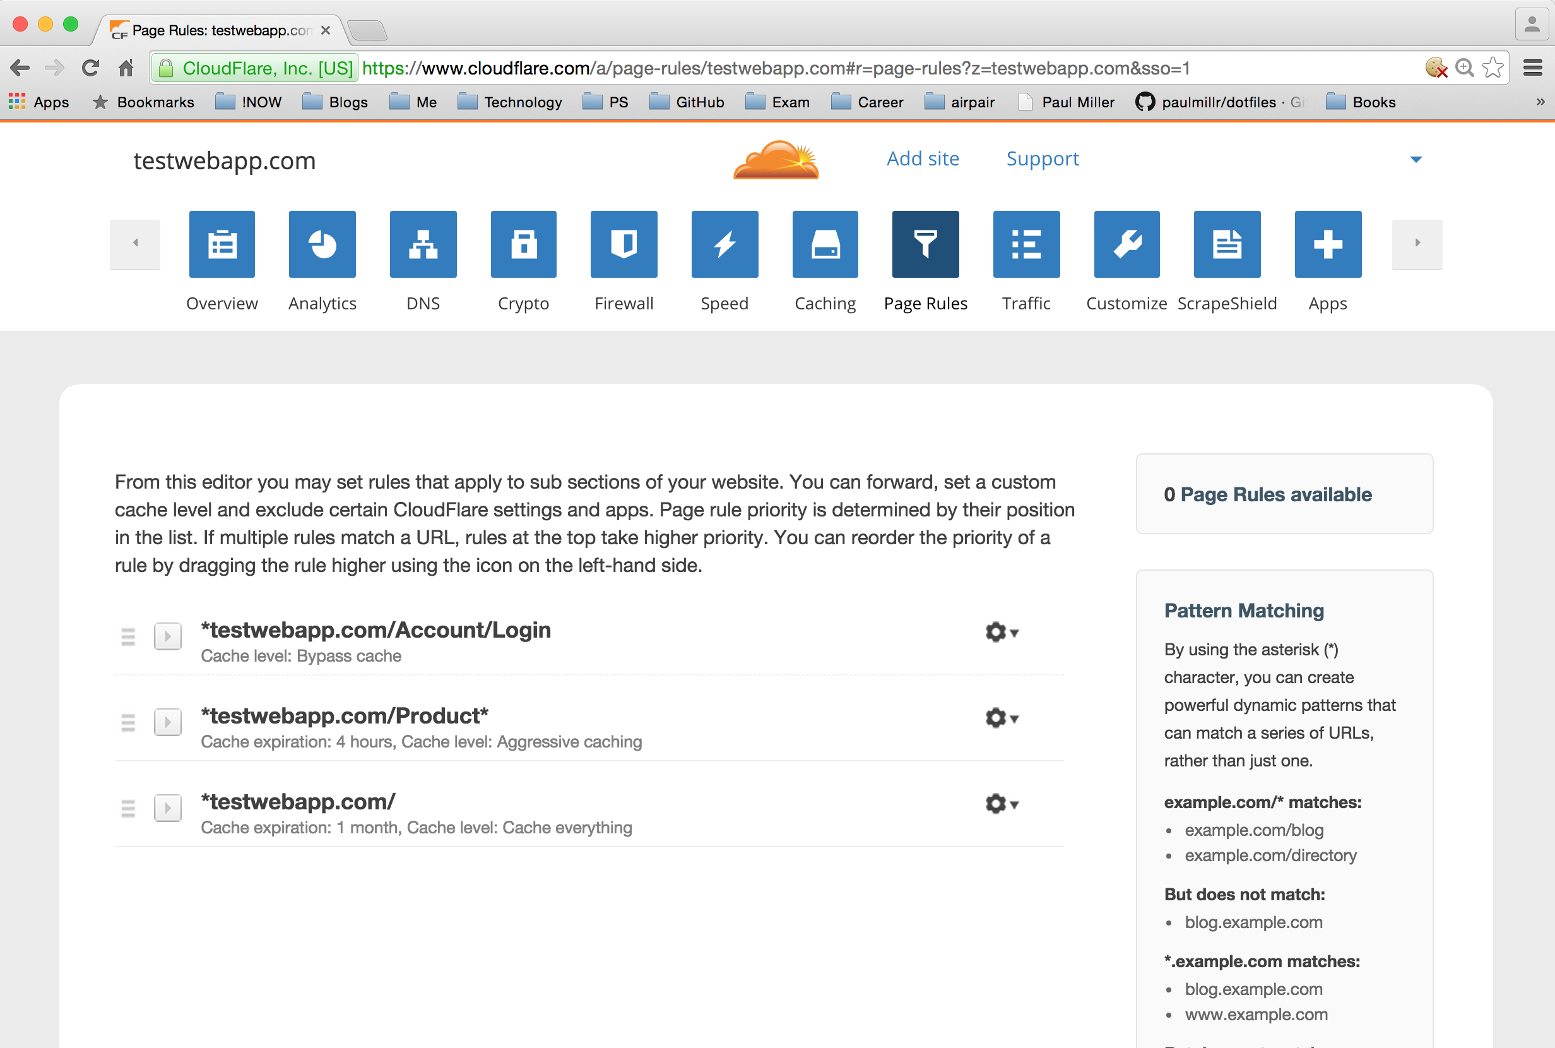Open the Crypto lock icon
This screenshot has height=1048, width=1555.
click(523, 244)
